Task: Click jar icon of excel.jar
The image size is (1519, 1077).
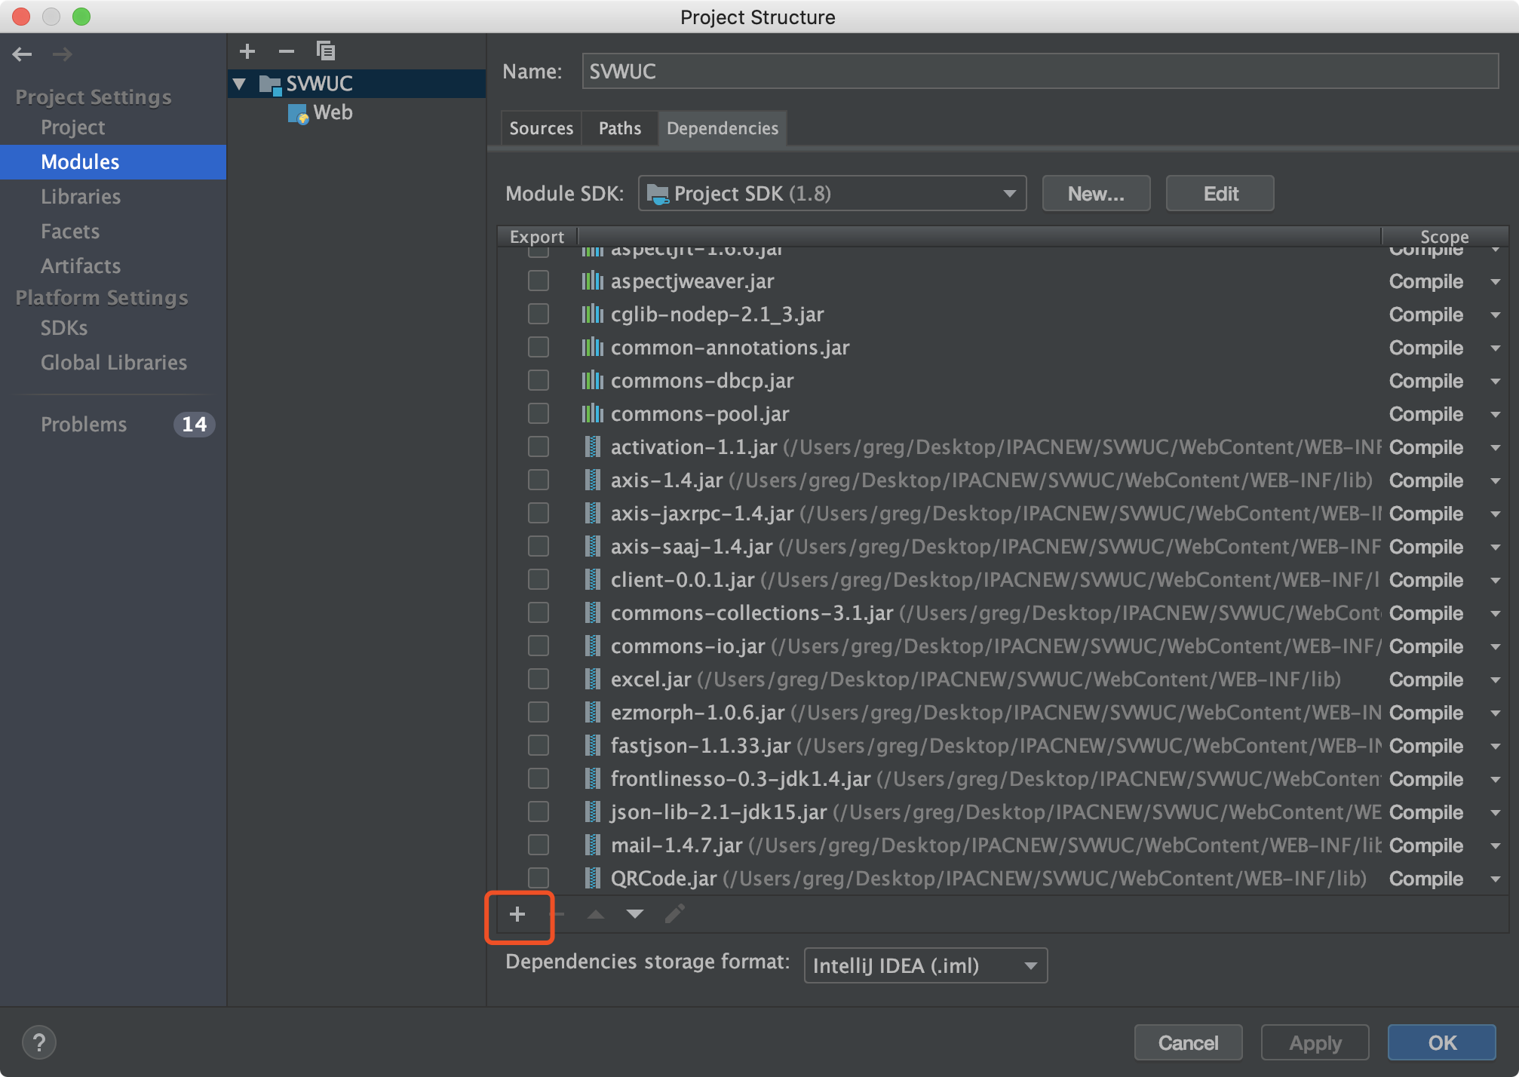Action: pos(593,680)
